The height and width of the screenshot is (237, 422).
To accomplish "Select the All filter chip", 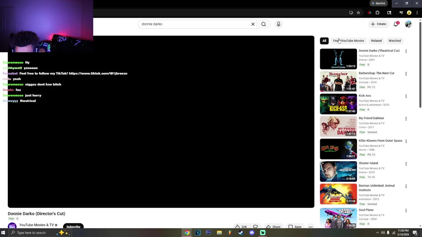I will (324, 41).
